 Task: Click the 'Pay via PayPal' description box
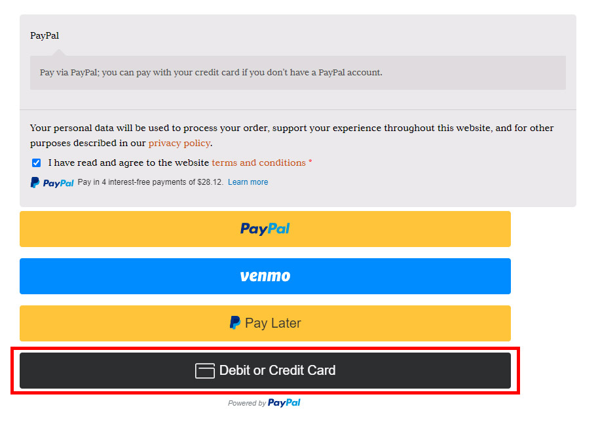click(298, 73)
